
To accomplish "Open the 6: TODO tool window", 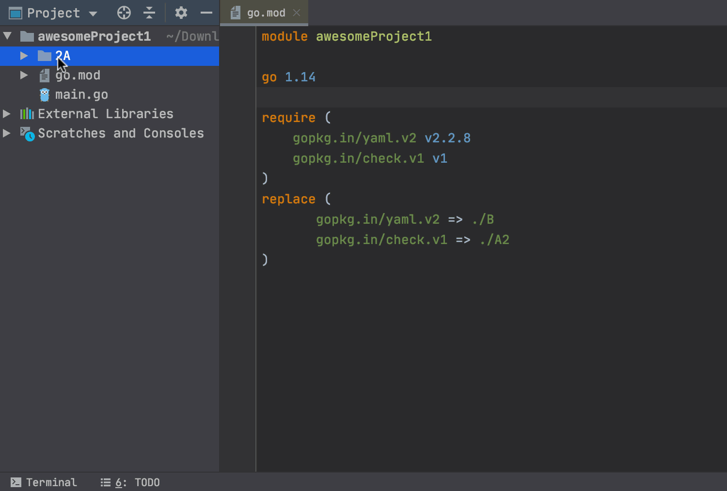I will [x=130, y=482].
